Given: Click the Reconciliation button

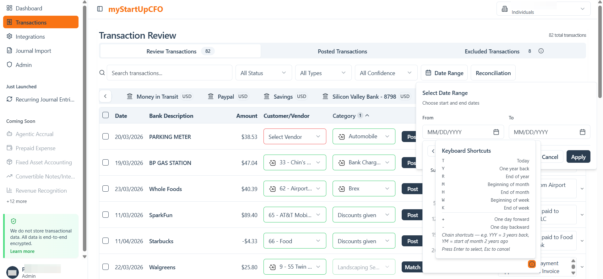Looking at the screenshot, I should click(x=493, y=73).
